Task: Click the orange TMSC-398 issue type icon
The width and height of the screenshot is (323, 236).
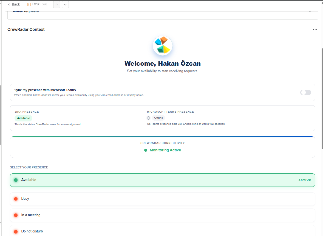Action: [x=29, y=5]
